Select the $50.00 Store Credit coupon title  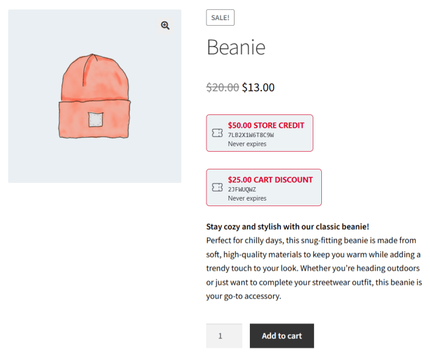pos(266,125)
